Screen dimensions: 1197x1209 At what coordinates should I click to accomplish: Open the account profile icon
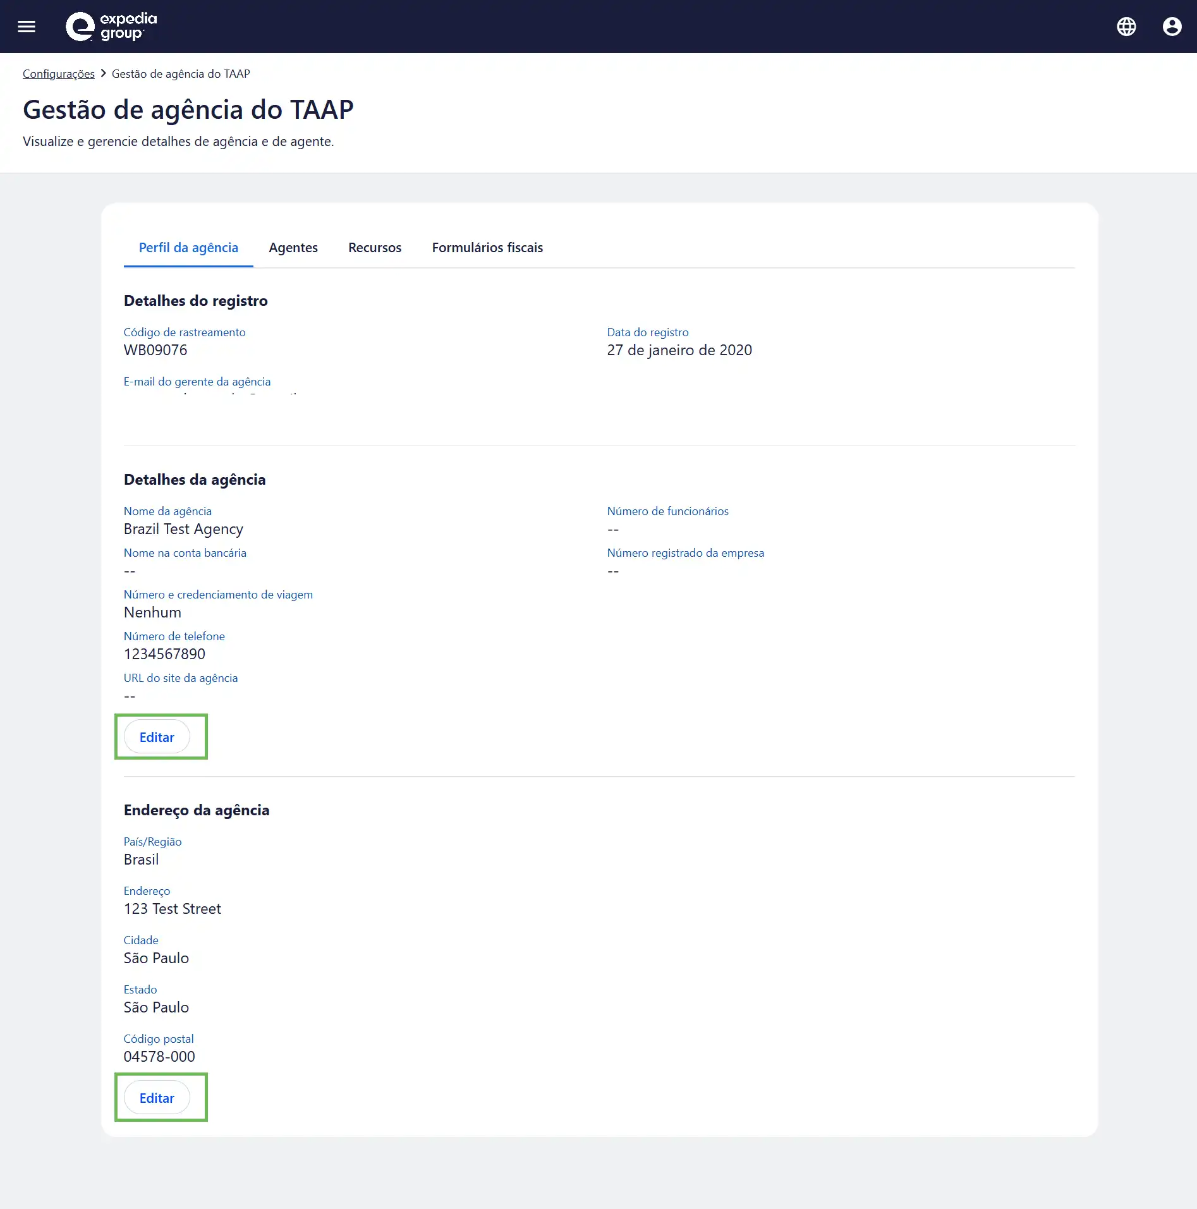[x=1172, y=26]
